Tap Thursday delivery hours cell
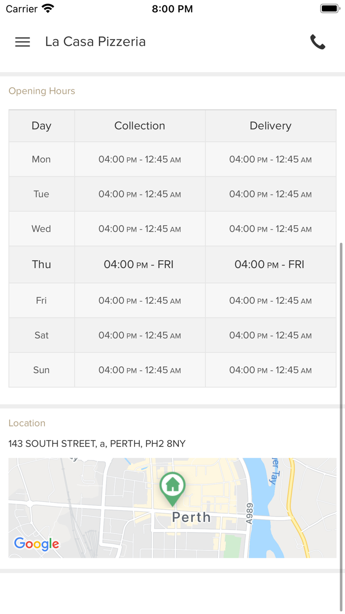 coord(271,265)
